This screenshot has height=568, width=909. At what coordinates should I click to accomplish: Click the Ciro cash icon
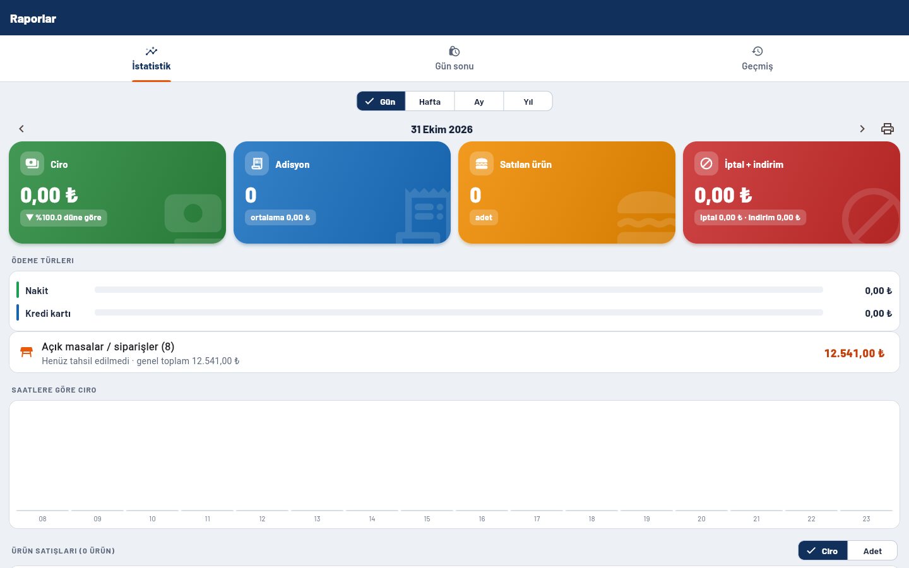pyautogui.click(x=32, y=164)
